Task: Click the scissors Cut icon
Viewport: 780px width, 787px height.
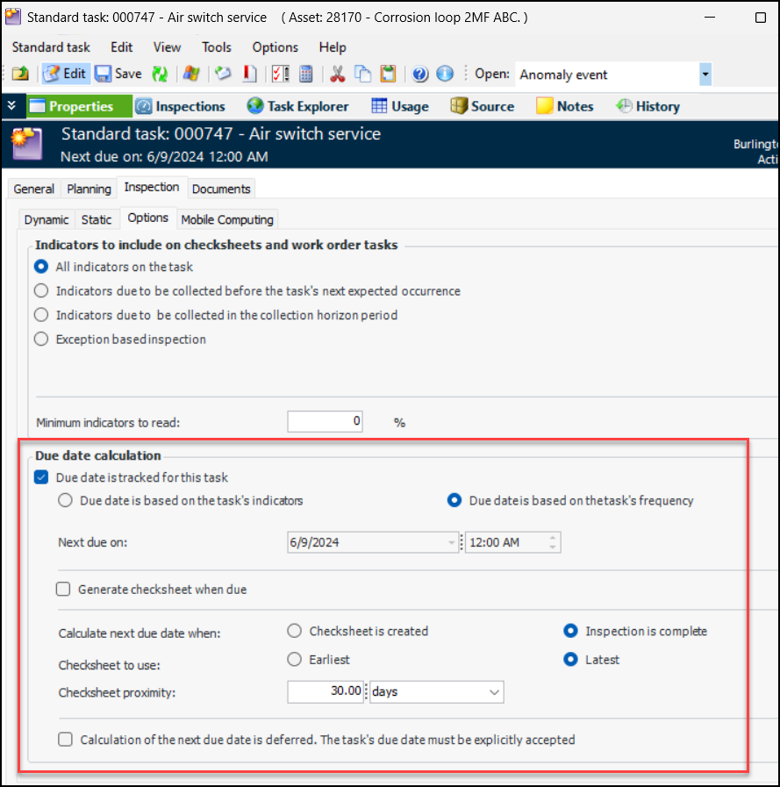Action: point(337,74)
